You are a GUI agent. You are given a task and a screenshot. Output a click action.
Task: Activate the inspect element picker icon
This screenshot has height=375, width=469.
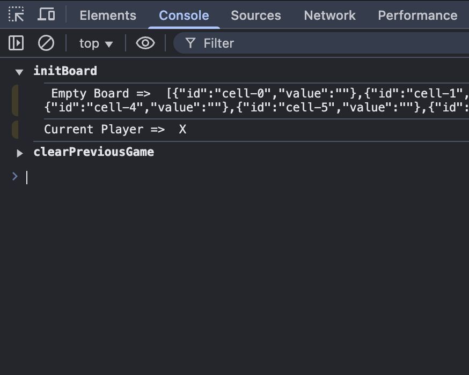pyautogui.click(x=16, y=14)
